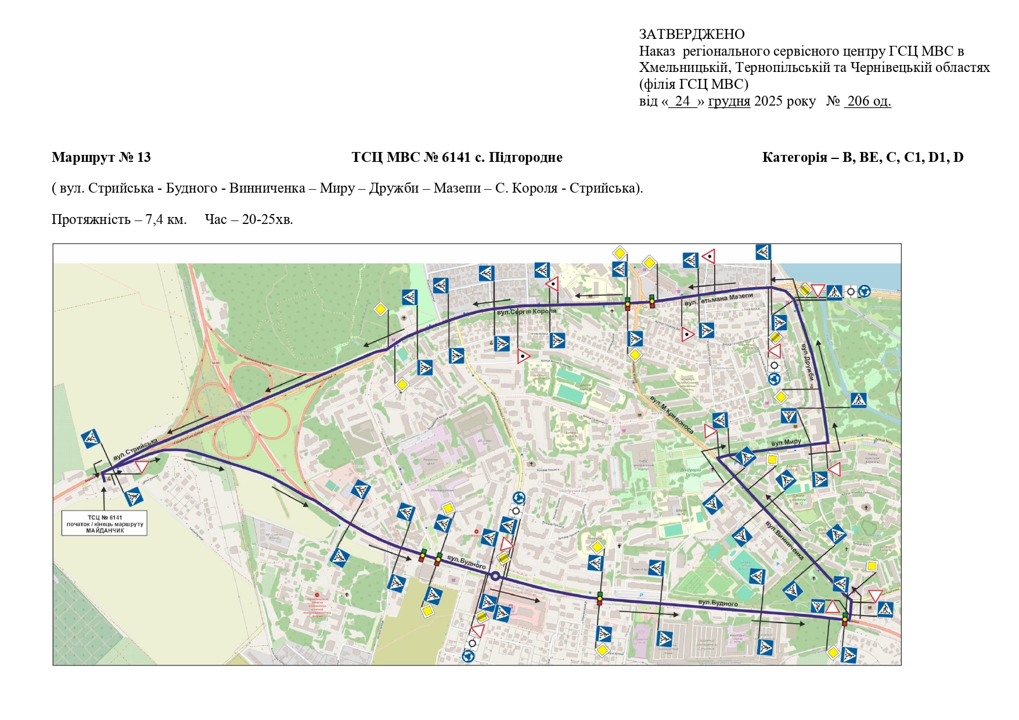Click the Категорія B, BE, C, C1, D1, D text
1019x720 pixels.
(862, 157)
